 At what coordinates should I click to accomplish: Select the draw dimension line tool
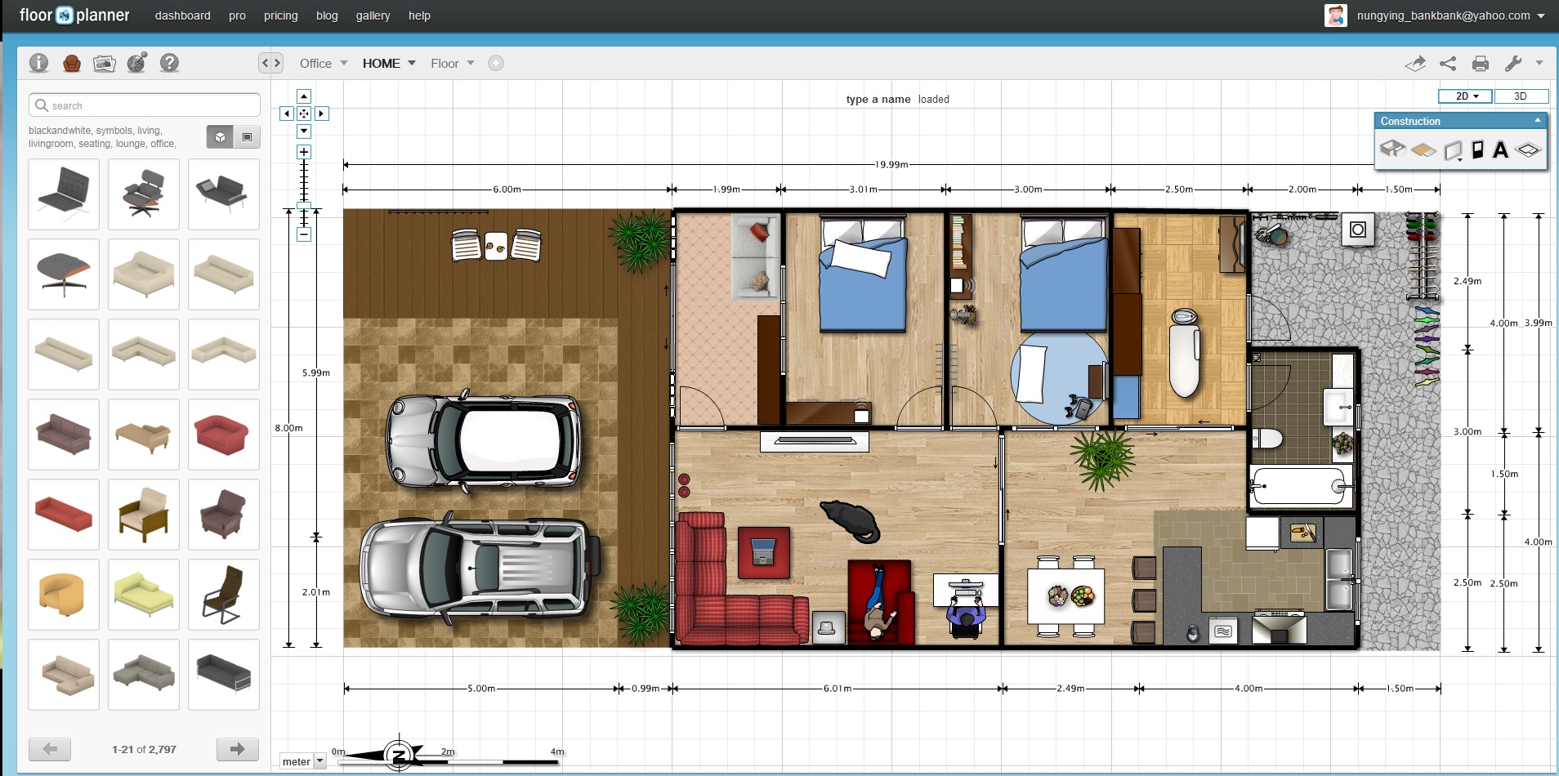click(1528, 149)
